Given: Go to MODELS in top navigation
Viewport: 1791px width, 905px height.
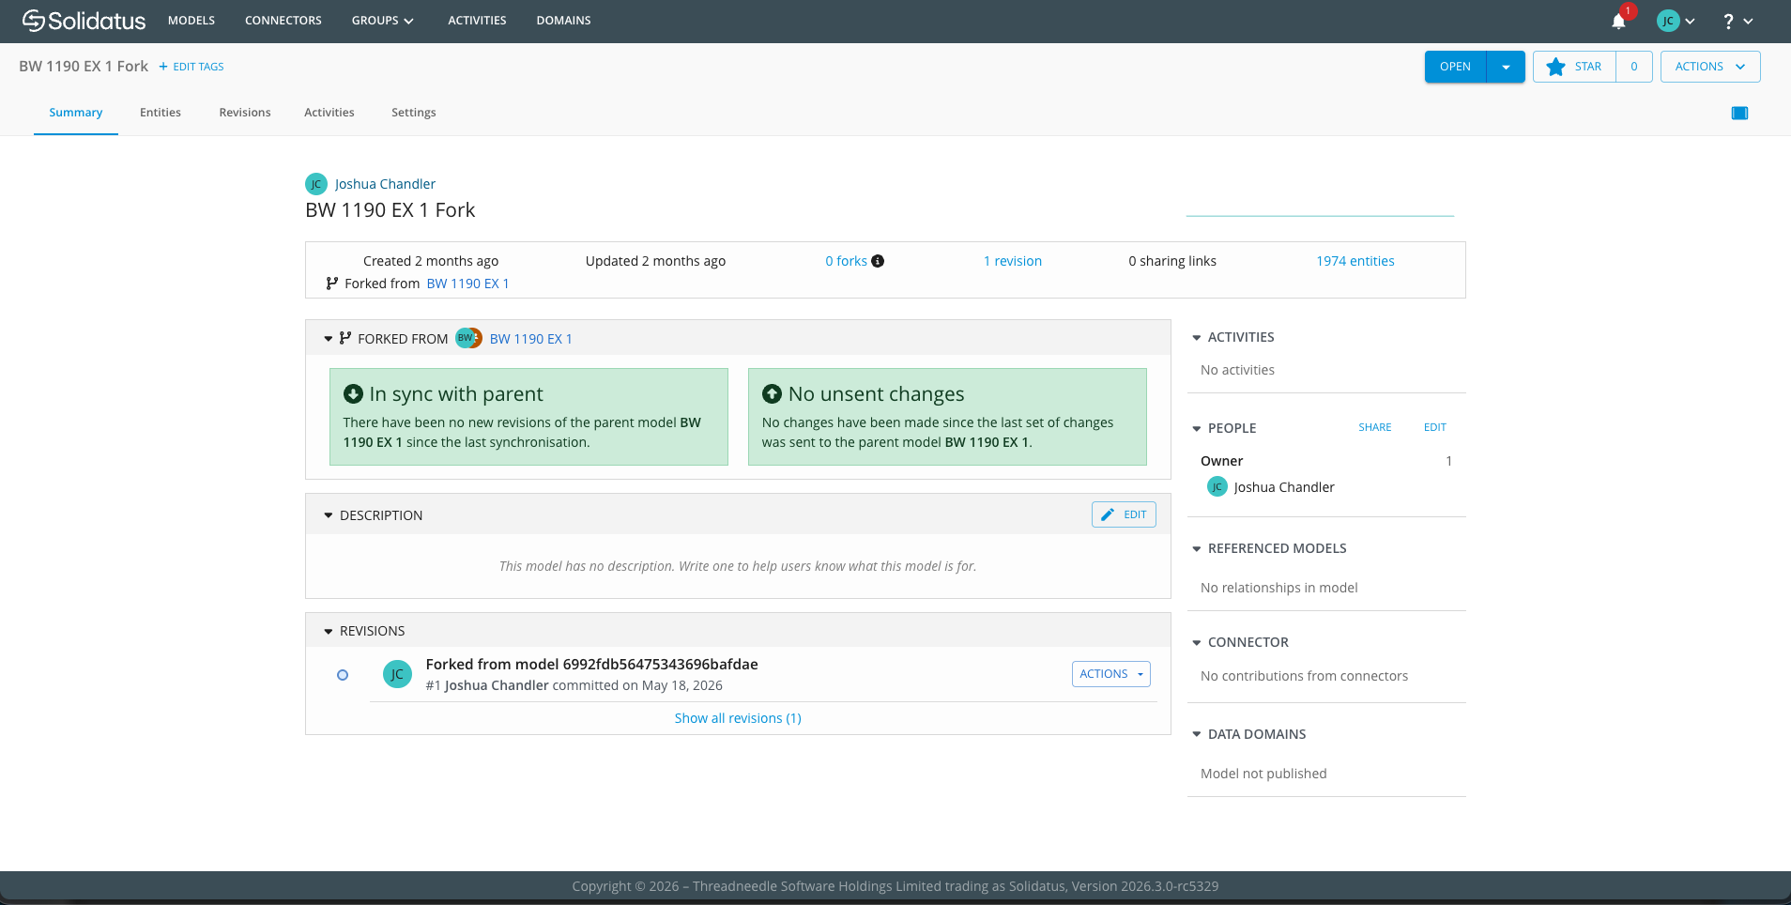Looking at the screenshot, I should pos(191,21).
